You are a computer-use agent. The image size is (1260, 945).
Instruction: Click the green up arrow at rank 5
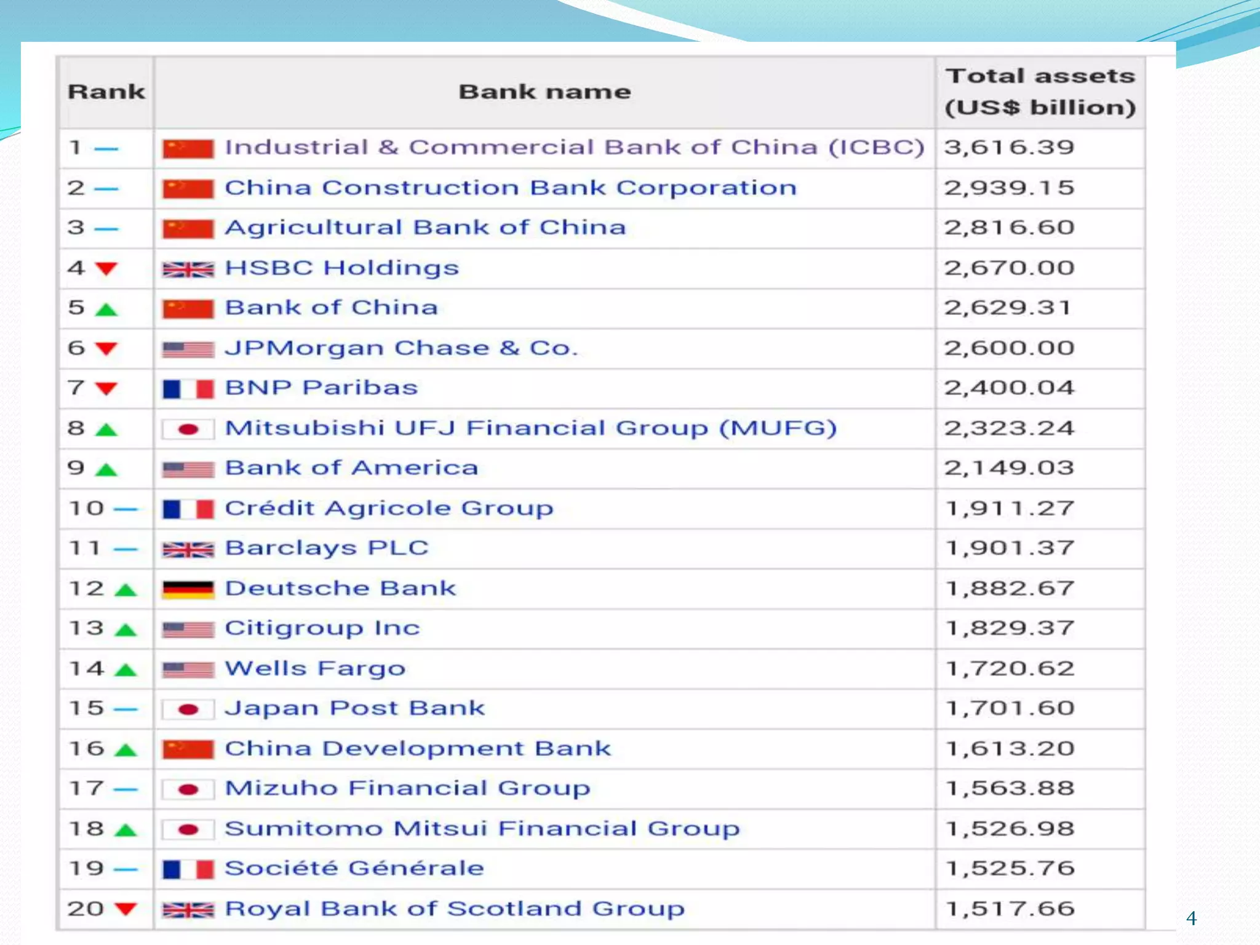(106, 309)
